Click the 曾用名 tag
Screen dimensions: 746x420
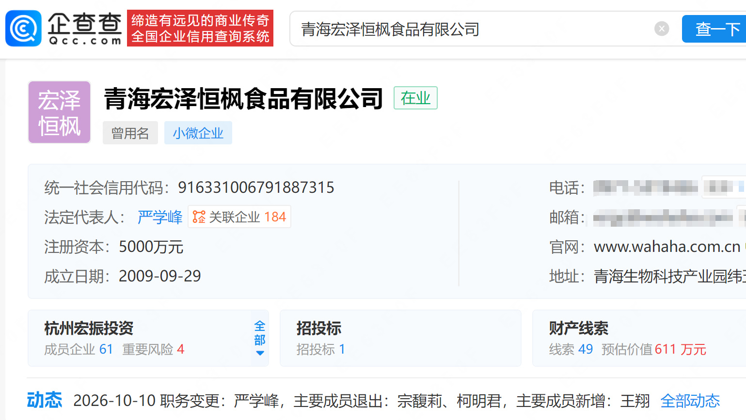click(x=130, y=133)
